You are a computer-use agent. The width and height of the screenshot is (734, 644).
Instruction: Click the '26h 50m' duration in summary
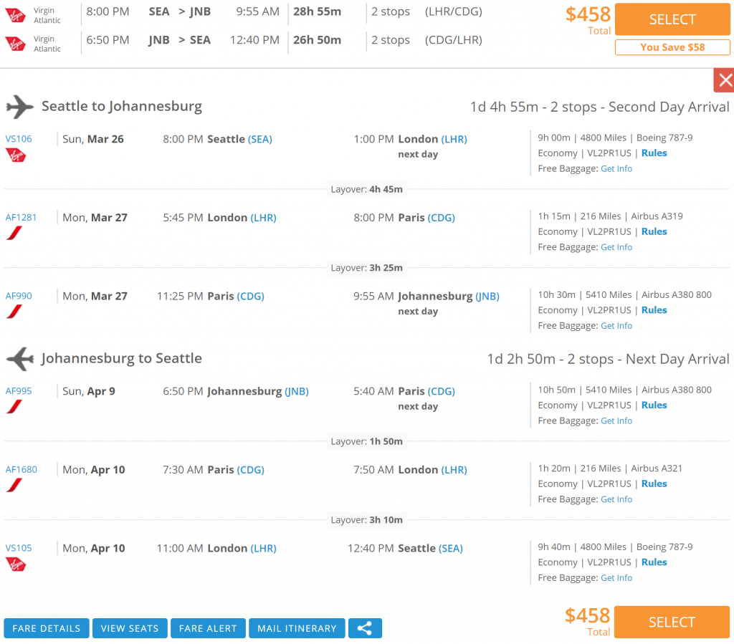(318, 40)
